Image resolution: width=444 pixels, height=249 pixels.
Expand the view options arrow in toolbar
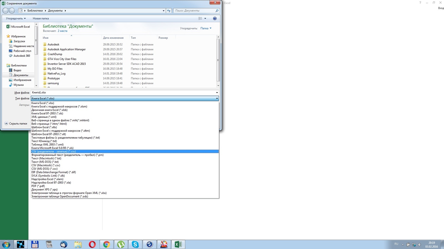[205, 19]
